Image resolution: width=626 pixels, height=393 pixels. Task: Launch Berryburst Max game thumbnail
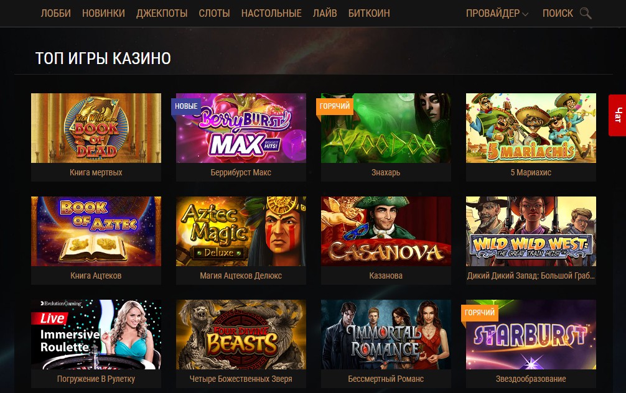tap(241, 128)
